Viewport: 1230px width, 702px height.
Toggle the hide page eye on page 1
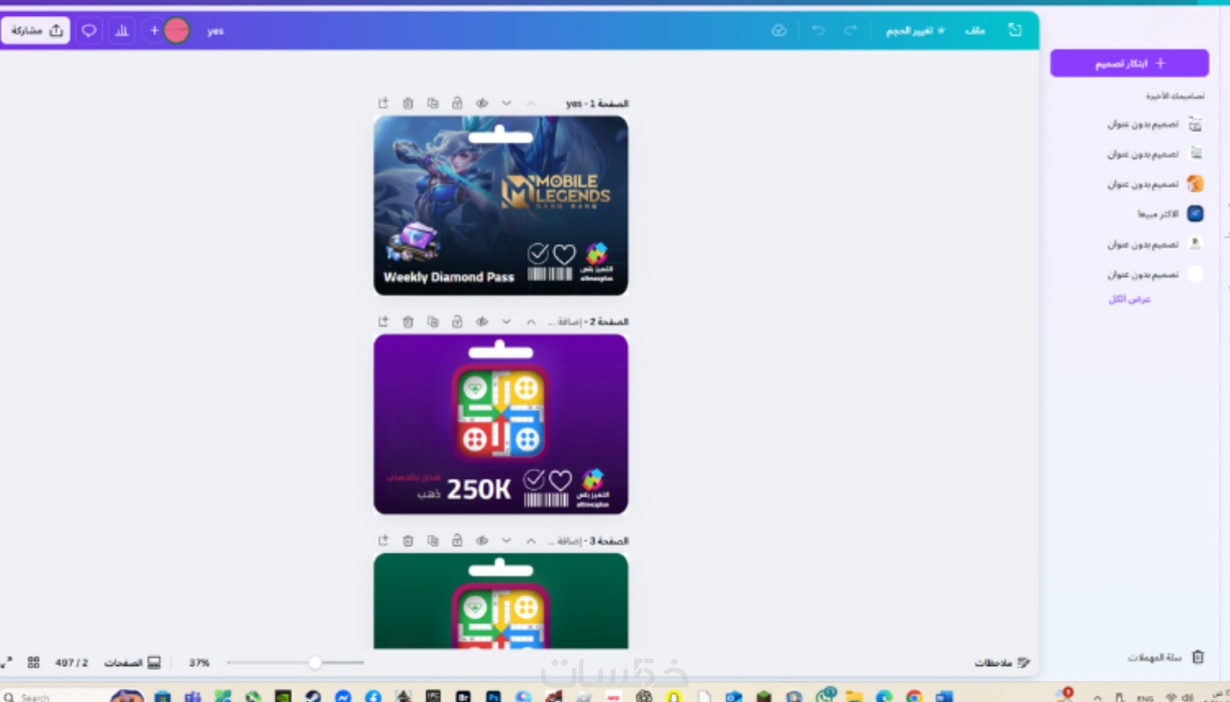pyautogui.click(x=482, y=103)
